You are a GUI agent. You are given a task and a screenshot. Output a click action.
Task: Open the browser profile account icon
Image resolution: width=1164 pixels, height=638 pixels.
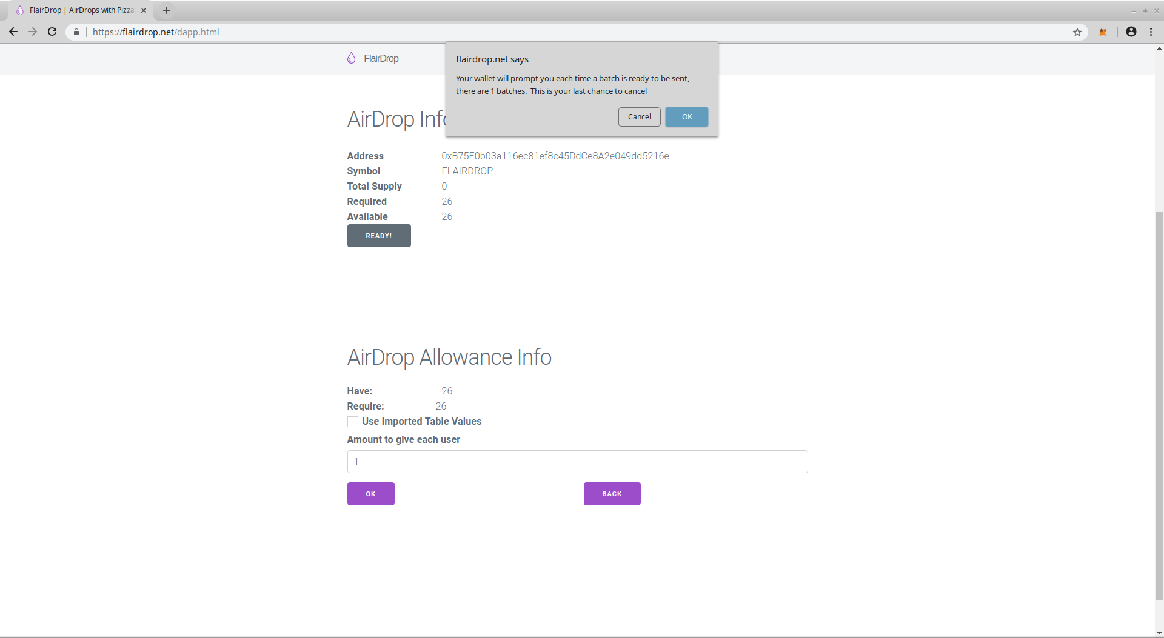1131,32
